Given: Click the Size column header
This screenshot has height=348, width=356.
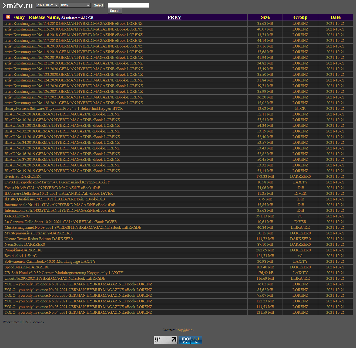Looking at the screenshot, I should 265,17.
